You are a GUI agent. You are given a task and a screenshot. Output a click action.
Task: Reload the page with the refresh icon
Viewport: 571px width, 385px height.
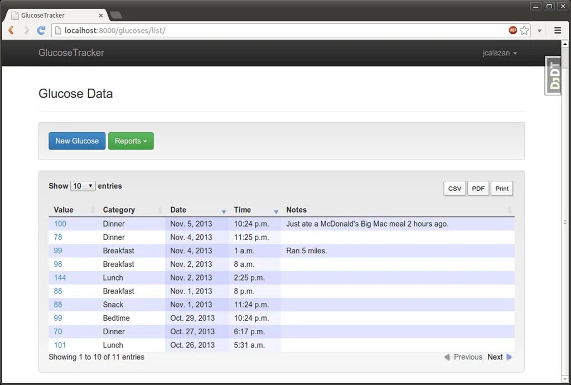[41, 30]
